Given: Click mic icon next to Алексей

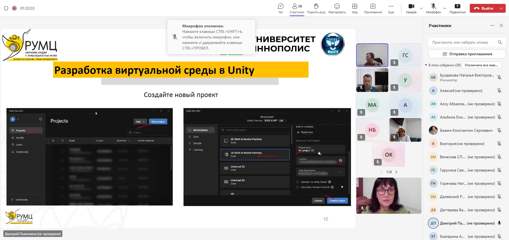Looking at the screenshot, I should tap(499, 91).
